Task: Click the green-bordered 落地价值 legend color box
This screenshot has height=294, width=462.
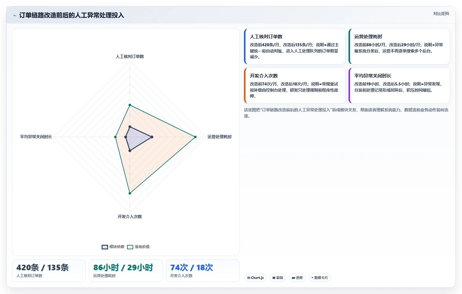Action: pos(130,247)
